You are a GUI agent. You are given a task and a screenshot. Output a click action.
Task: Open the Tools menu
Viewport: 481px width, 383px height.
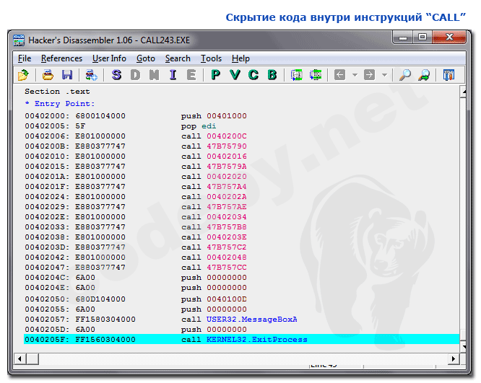tap(211, 58)
